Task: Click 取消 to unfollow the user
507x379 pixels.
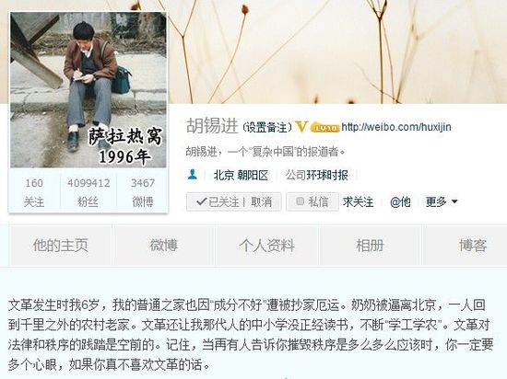Action: (261, 202)
